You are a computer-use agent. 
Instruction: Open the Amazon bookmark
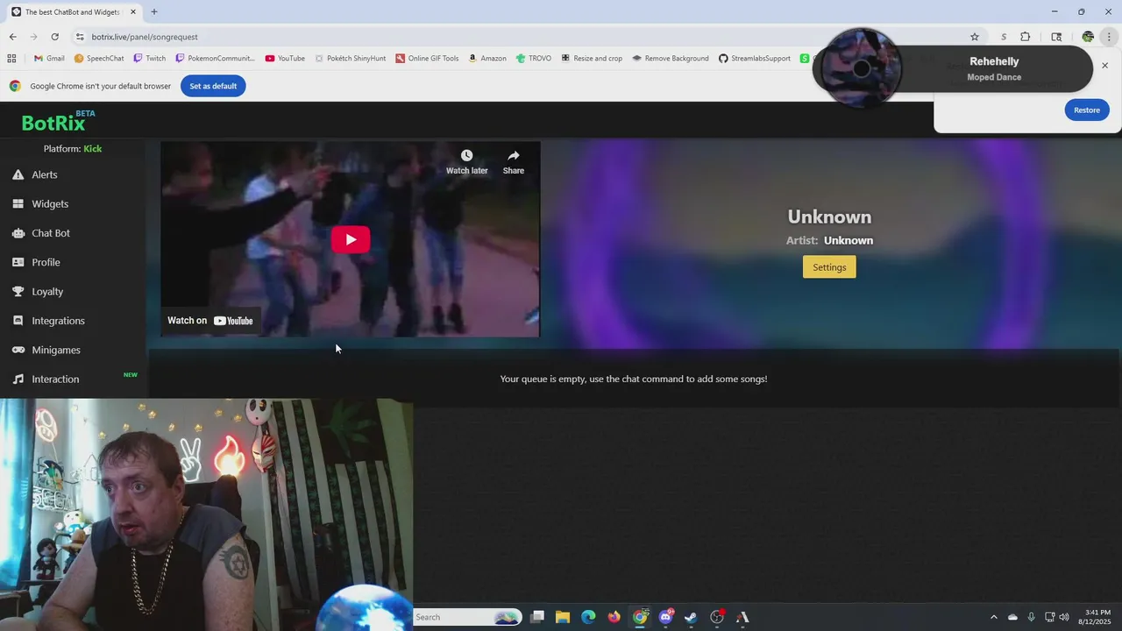pos(487,59)
